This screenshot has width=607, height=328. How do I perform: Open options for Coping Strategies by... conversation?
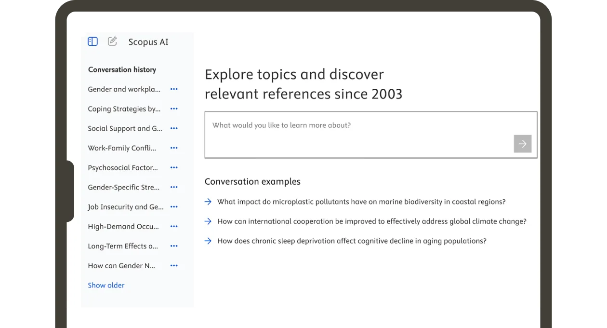[174, 109]
